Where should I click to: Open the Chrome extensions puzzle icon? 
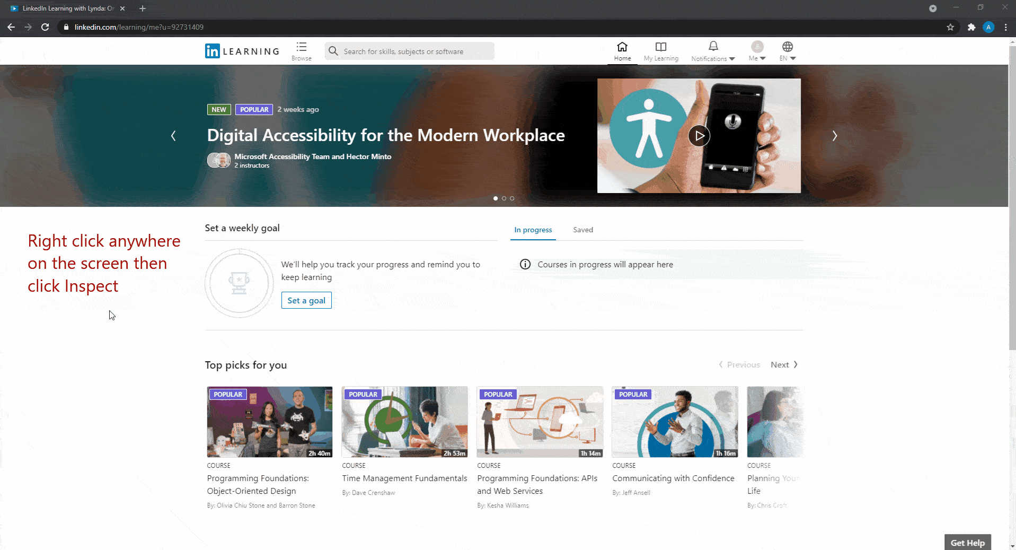[971, 27]
